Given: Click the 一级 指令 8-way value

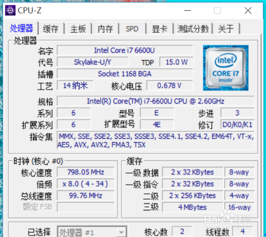Looking at the screenshot, I should tap(239, 184).
